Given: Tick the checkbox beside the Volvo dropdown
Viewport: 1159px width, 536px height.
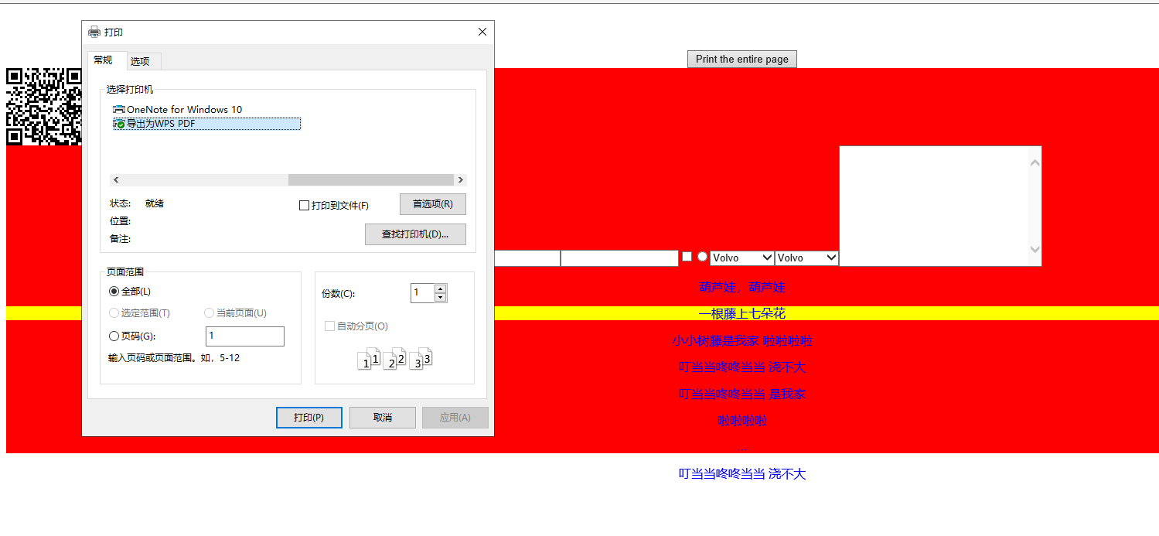Looking at the screenshot, I should [687, 257].
